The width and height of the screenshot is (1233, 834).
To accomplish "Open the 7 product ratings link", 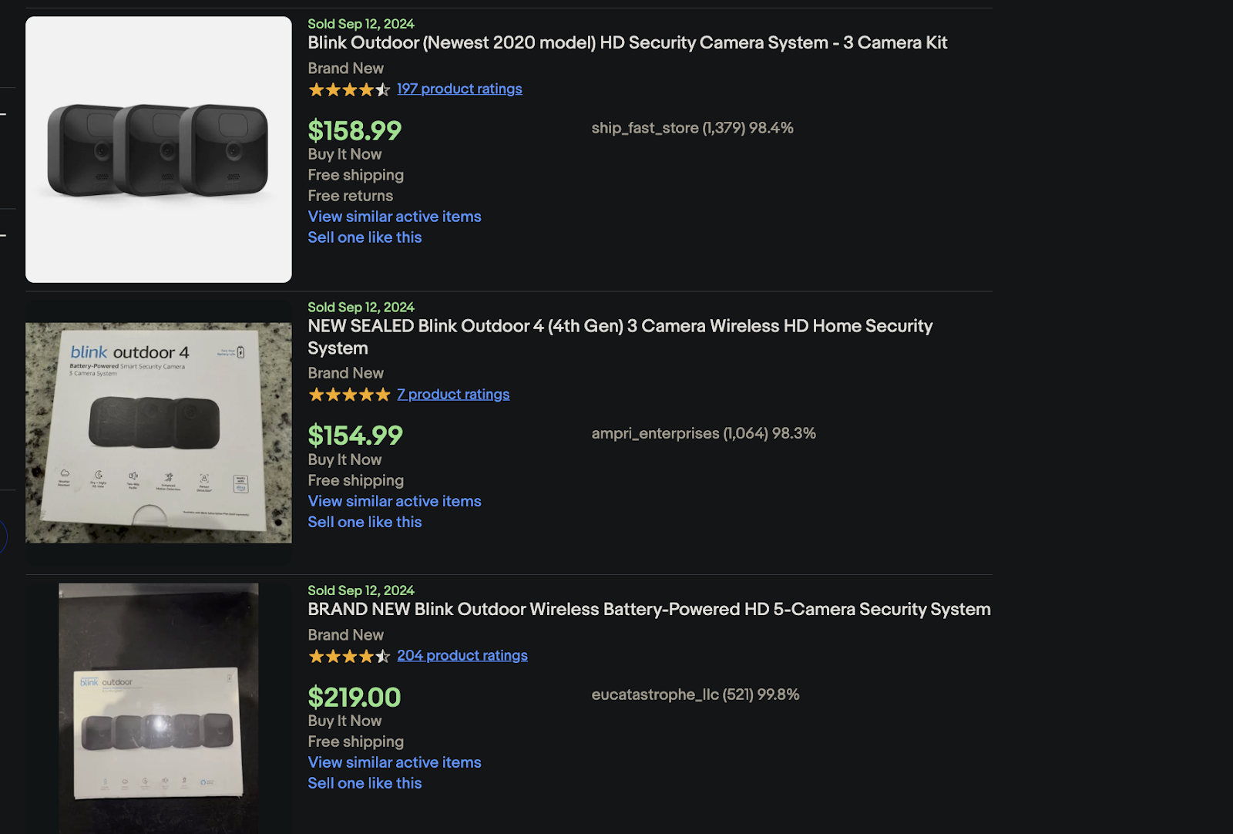I will 453,394.
